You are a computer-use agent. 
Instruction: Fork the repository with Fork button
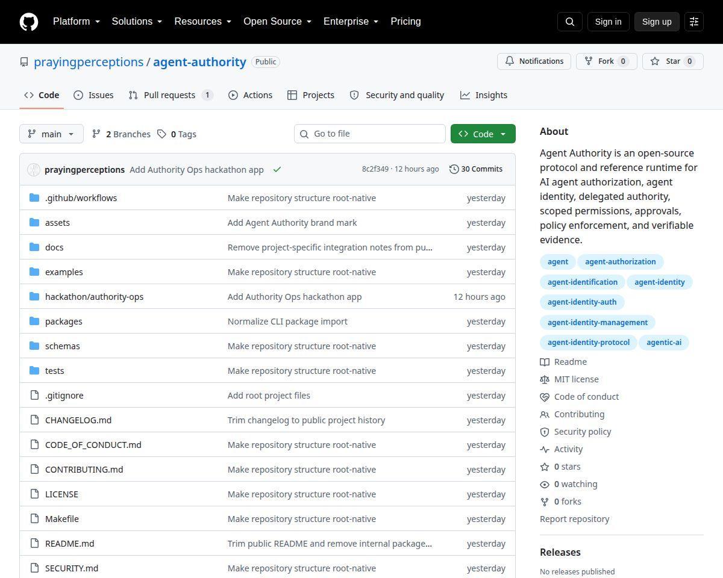click(607, 61)
